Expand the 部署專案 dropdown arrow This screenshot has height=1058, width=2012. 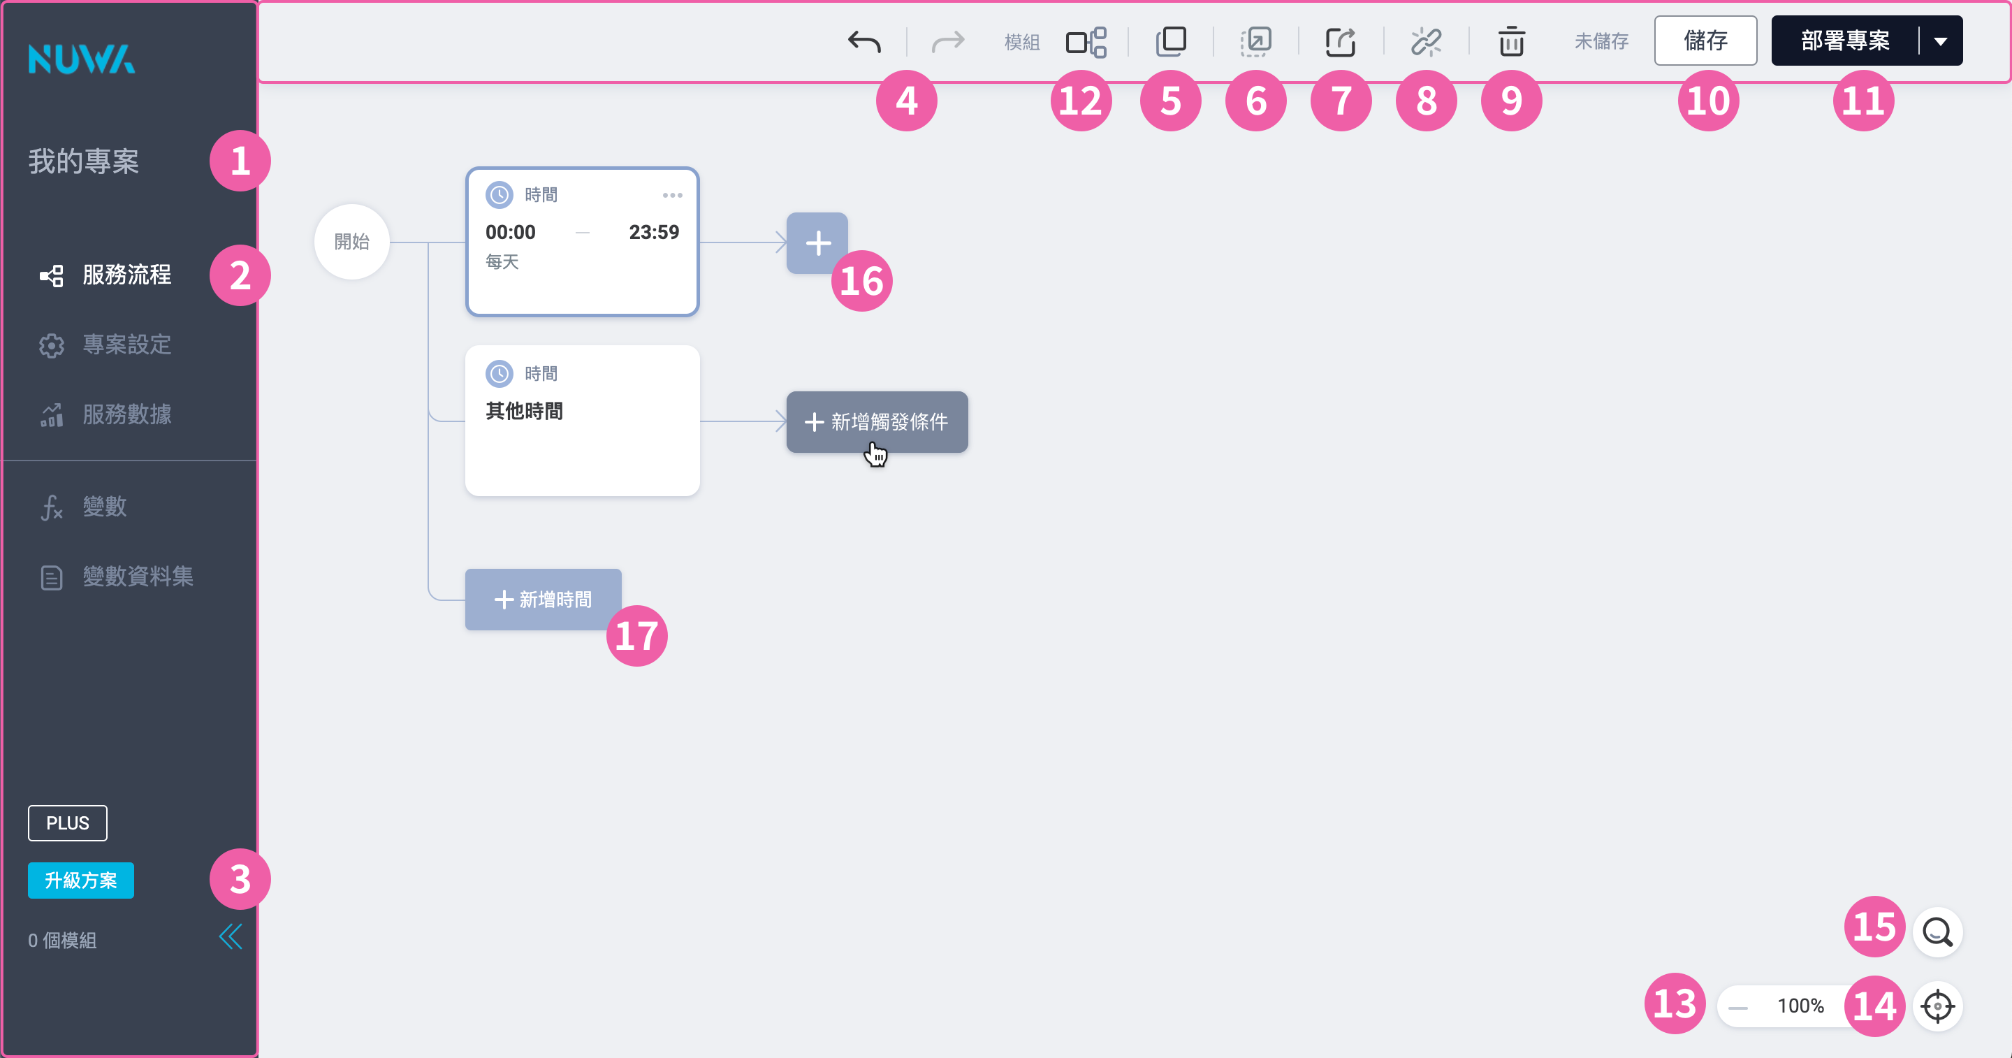click(x=1941, y=41)
